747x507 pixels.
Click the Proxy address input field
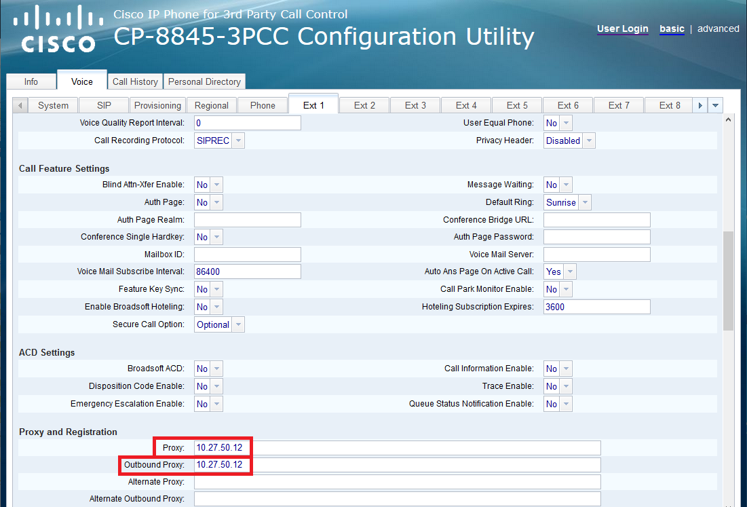397,447
